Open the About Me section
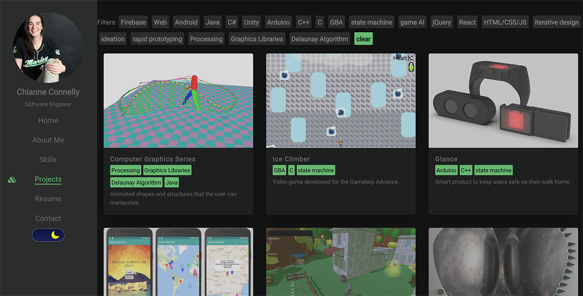This screenshot has width=583, height=296. point(48,140)
